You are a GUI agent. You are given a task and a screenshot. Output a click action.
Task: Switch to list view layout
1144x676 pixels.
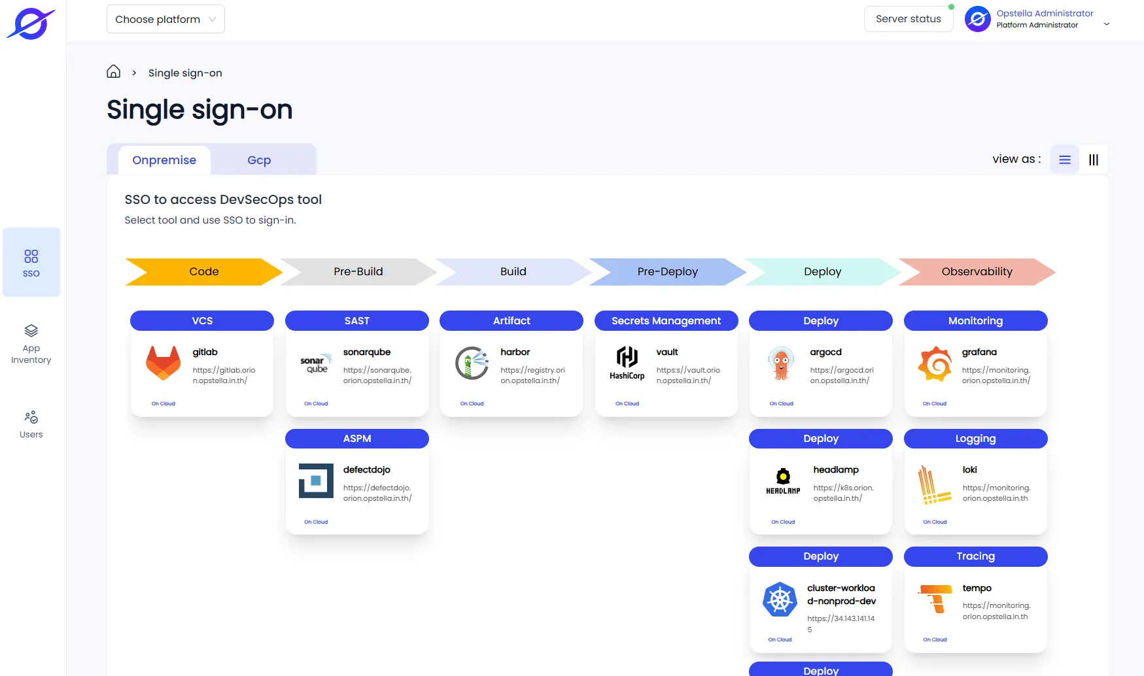pyautogui.click(x=1064, y=160)
